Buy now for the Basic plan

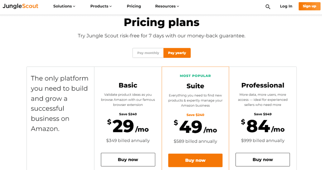[x=128, y=160]
